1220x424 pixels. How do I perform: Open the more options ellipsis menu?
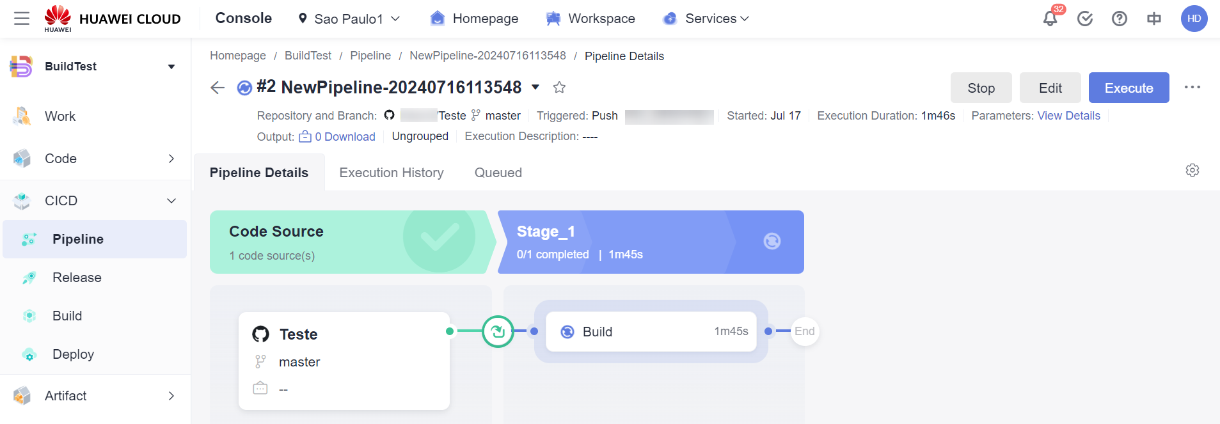(1192, 88)
